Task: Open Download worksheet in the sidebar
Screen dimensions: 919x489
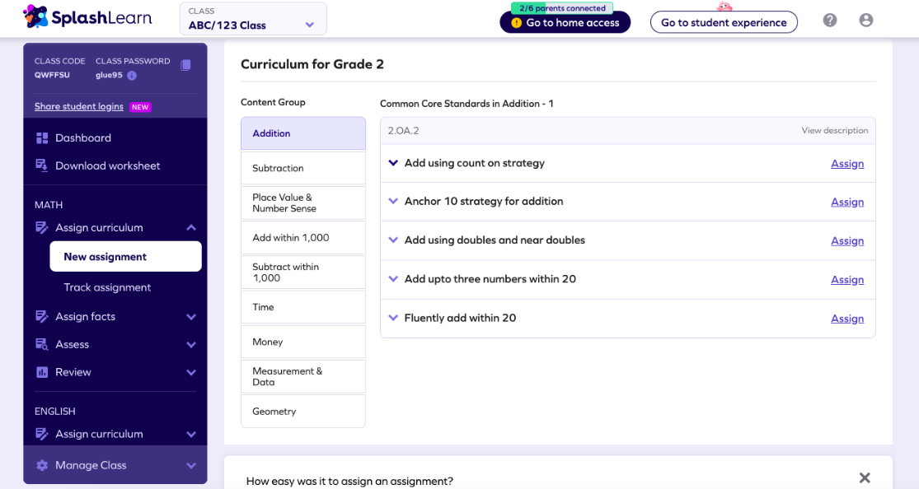Action: [107, 166]
